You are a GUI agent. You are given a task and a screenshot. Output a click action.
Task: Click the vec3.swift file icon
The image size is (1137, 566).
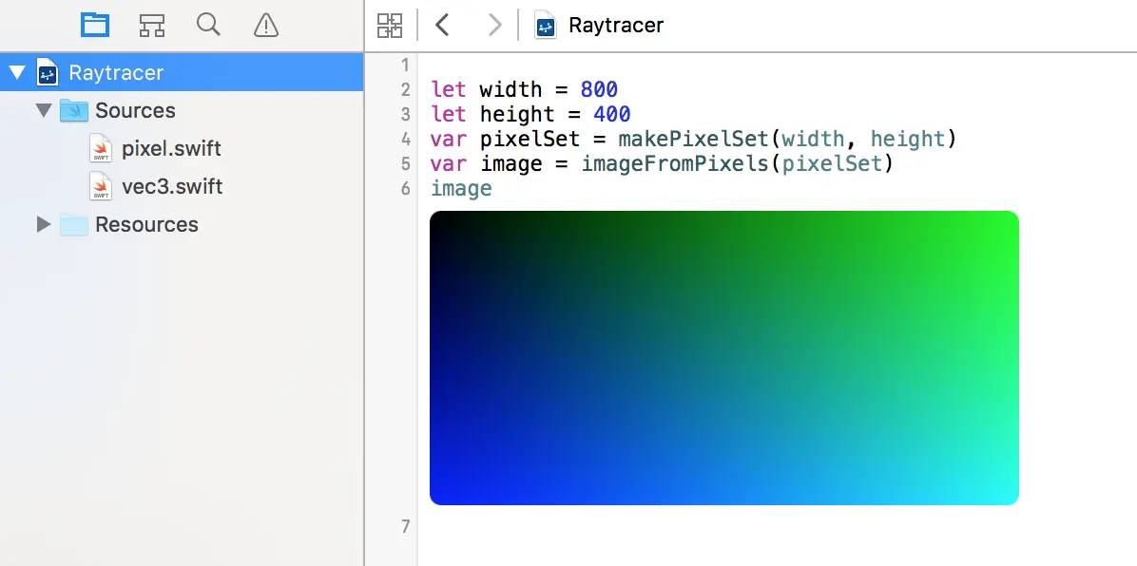(100, 186)
